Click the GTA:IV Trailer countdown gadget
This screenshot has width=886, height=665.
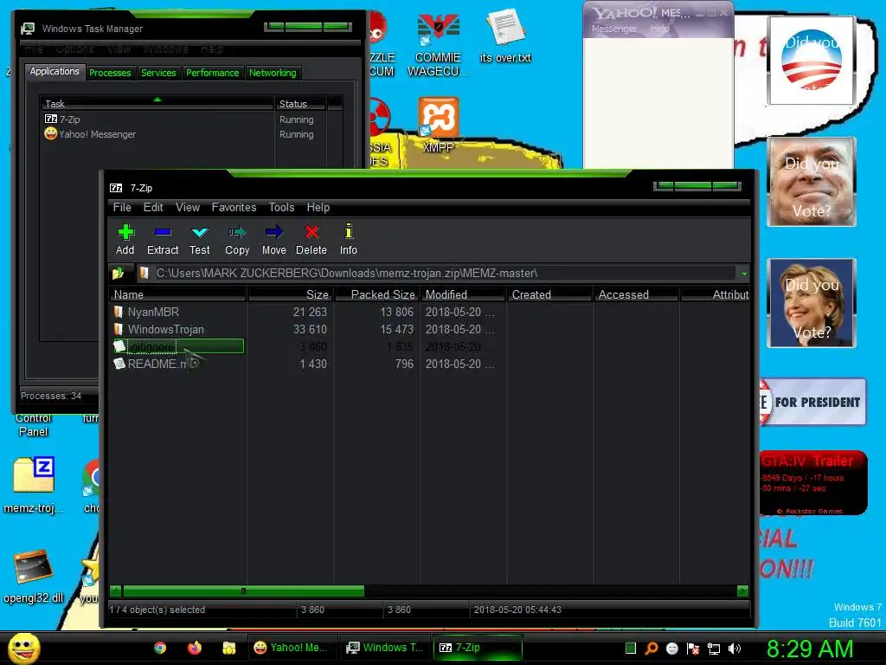[x=813, y=483]
